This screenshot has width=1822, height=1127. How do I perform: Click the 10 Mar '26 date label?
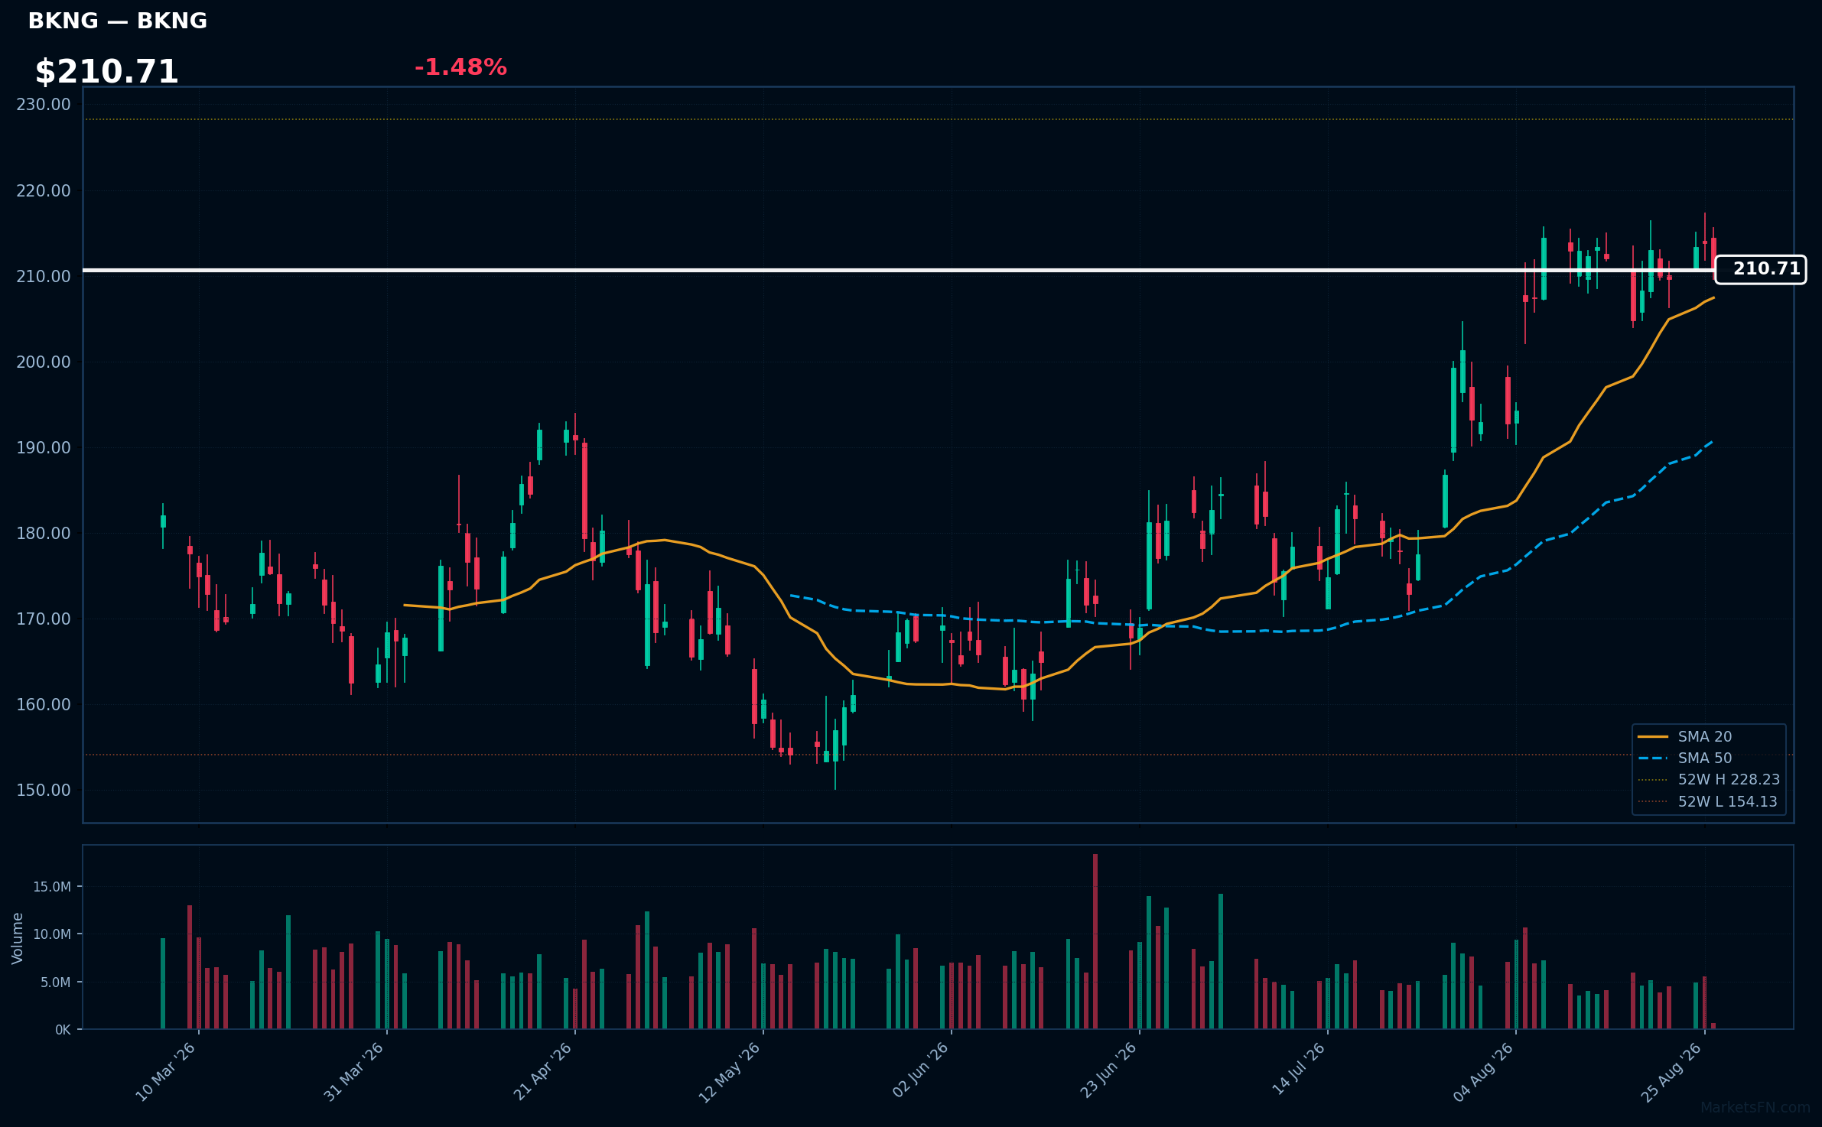[x=166, y=1072]
